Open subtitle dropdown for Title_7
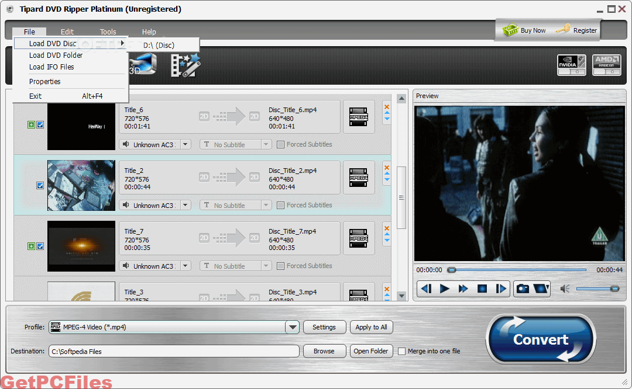632x389 pixels. pyautogui.click(x=266, y=266)
